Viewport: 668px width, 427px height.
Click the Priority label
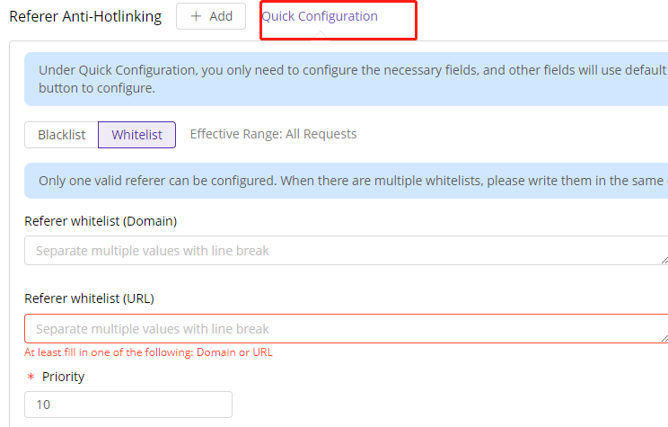[x=63, y=377]
